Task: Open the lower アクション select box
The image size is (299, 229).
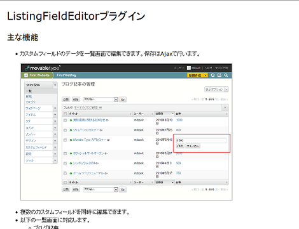Action: [x=101, y=190]
